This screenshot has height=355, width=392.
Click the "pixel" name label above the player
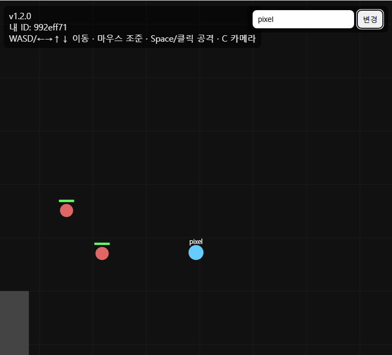[196, 242]
